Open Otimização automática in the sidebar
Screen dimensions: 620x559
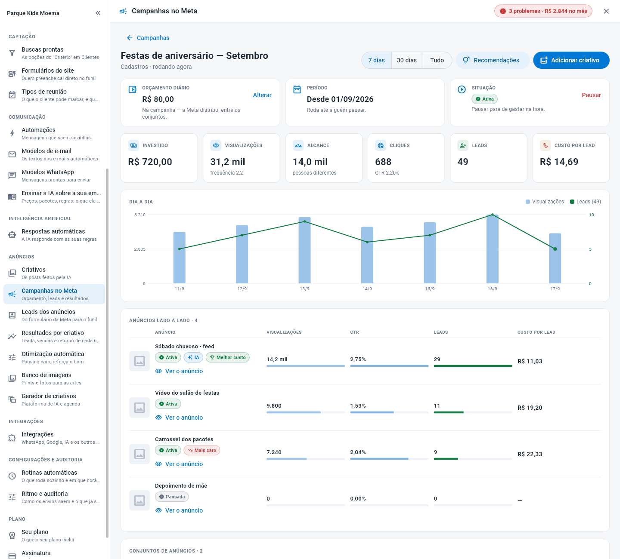[54, 357]
